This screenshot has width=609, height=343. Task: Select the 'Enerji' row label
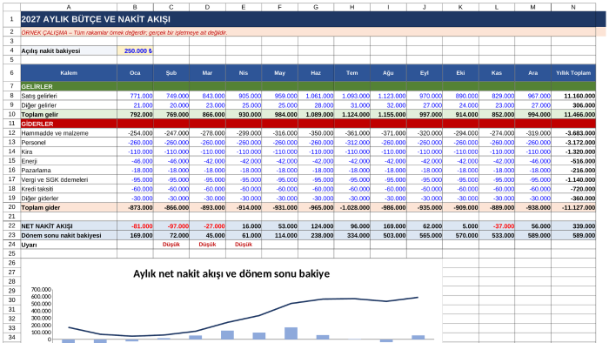tap(69, 161)
